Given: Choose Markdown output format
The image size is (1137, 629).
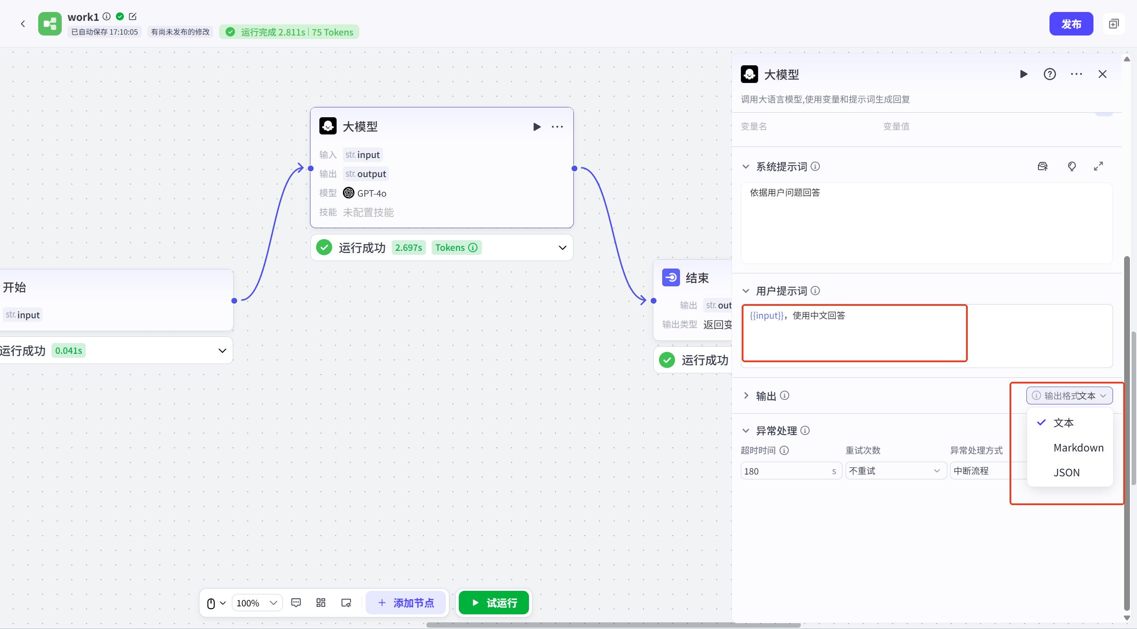Looking at the screenshot, I should click(1078, 447).
